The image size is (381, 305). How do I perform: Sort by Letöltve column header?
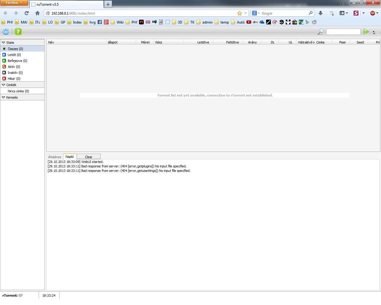(x=199, y=42)
